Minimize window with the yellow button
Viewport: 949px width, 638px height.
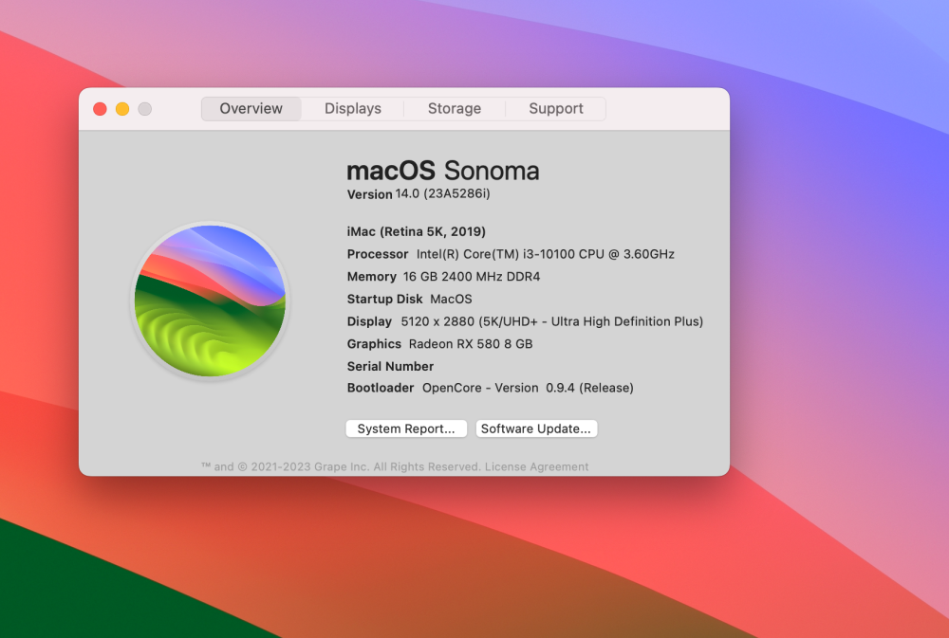(x=122, y=109)
